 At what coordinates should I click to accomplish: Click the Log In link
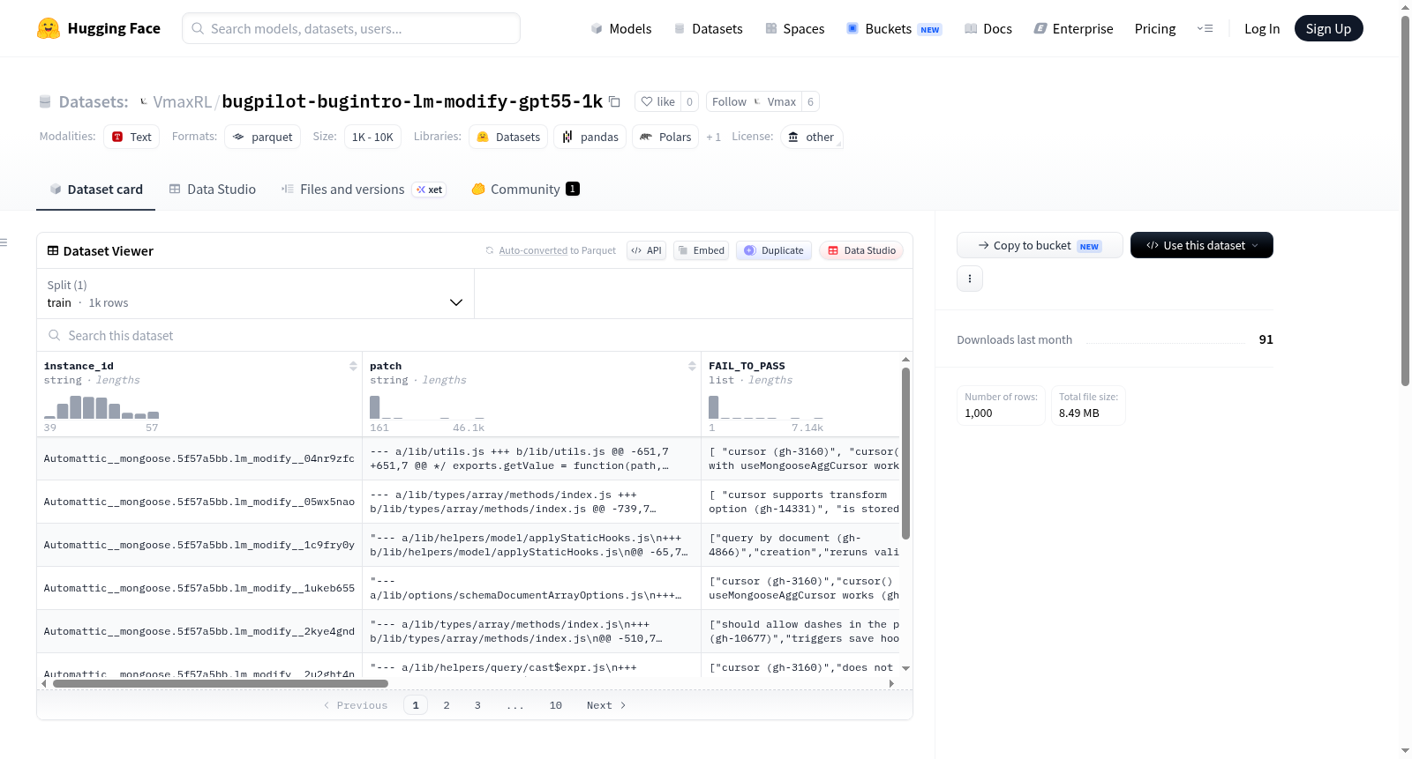click(1262, 28)
